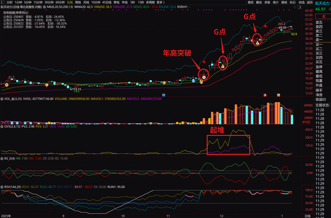Click the diamond icon above price axis
The image size is (331, 218).
[x=295, y=7]
